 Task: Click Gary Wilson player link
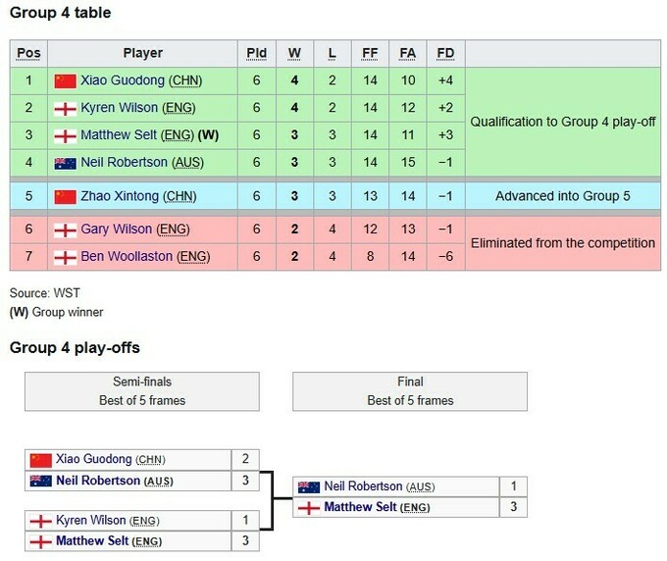coord(117,229)
